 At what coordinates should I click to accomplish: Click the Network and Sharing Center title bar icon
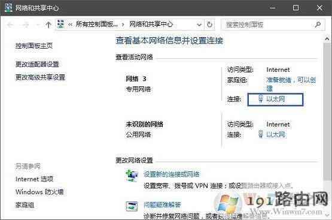(8, 8)
